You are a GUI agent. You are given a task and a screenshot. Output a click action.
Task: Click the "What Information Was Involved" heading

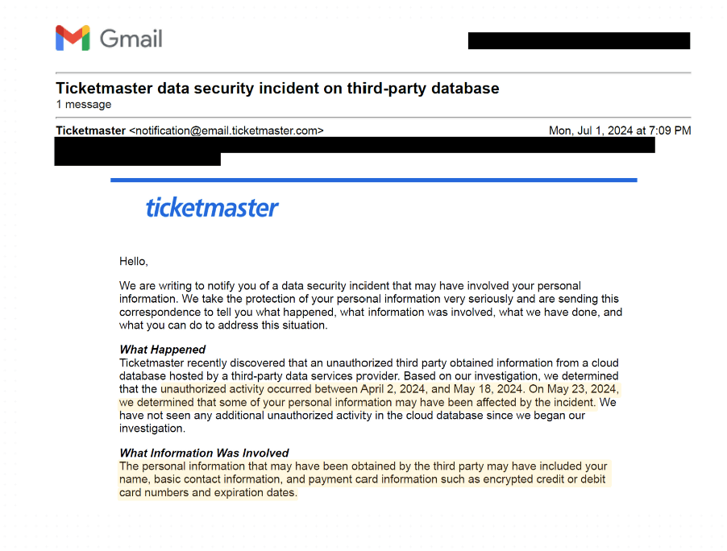(x=204, y=453)
